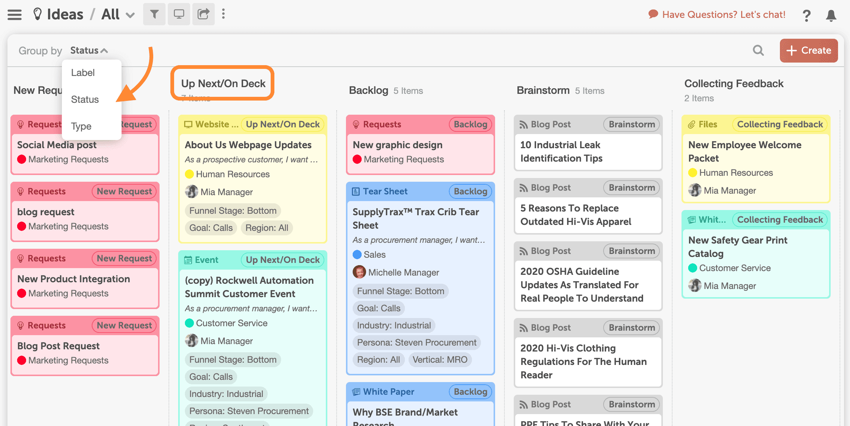Screen dimensions: 850x426
Task: Click Michelle Manager avatar
Action: tap(359, 272)
